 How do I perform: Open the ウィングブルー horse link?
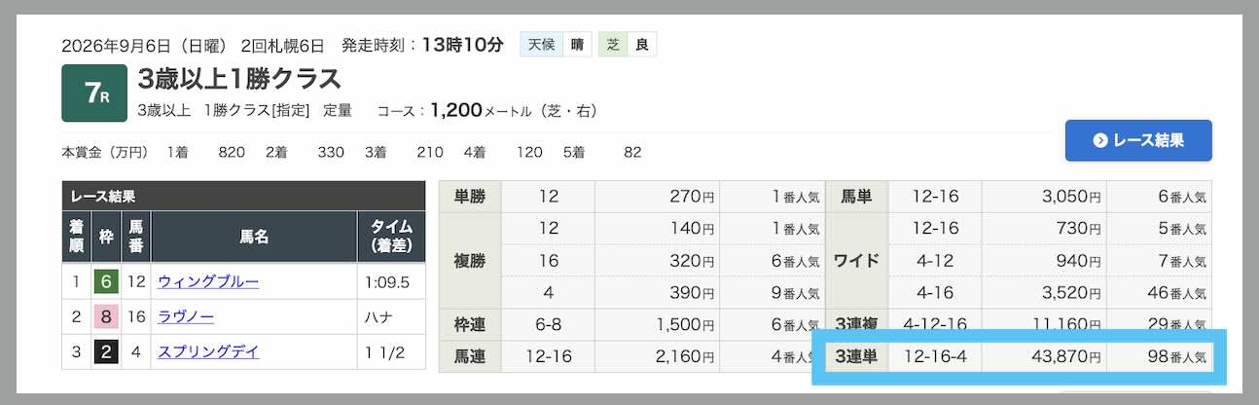[x=208, y=282]
